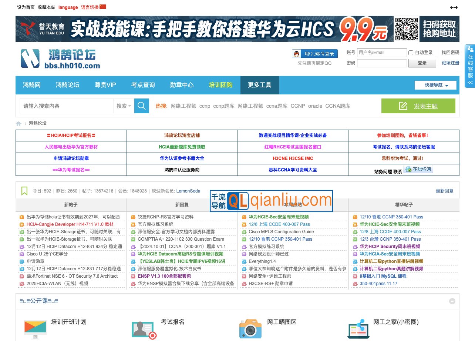
Task: Click the China flag language icon
Action: coord(103,7)
